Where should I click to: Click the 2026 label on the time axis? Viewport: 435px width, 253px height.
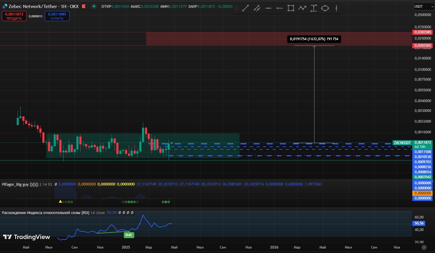274,247
